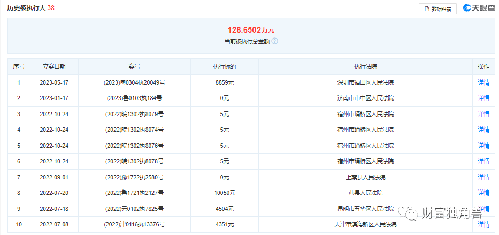Click case number (2022)鲁1721执2127号
The height and width of the screenshot is (235, 499).
tap(134, 193)
